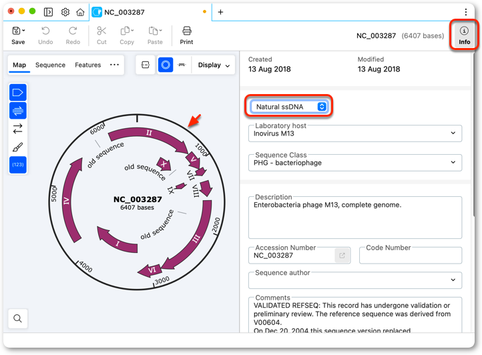Open the Natural ssDNA type selector
The height and width of the screenshot is (355, 482).
pyautogui.click(x=288, y=107)
